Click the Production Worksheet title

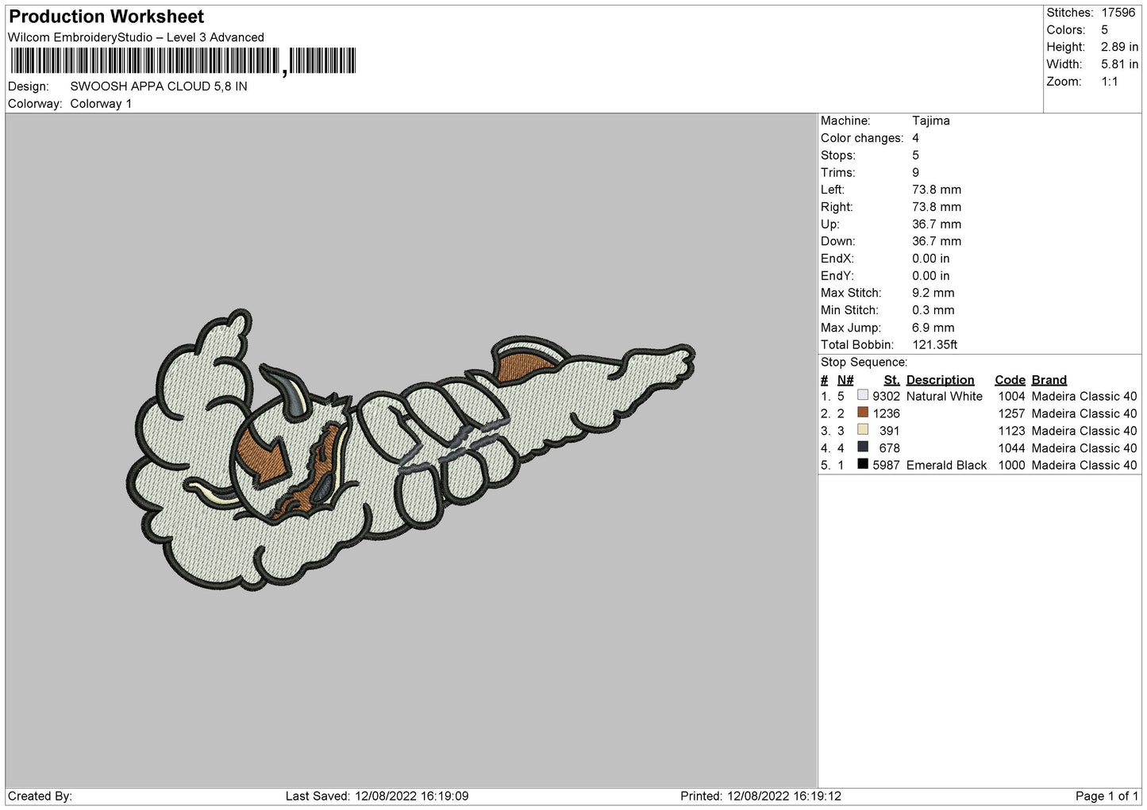tap(106, 17)
